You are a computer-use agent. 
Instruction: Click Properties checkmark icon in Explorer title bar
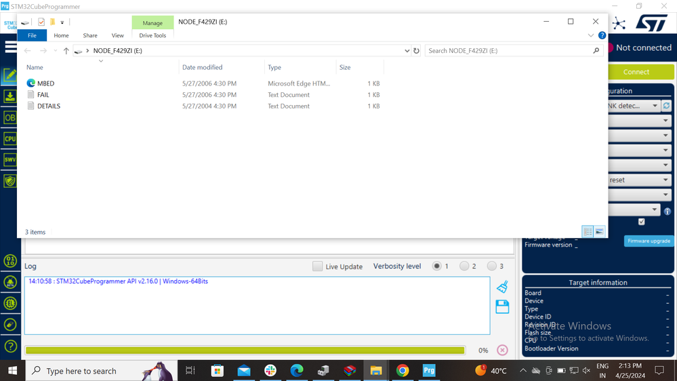tap(41, 22)
